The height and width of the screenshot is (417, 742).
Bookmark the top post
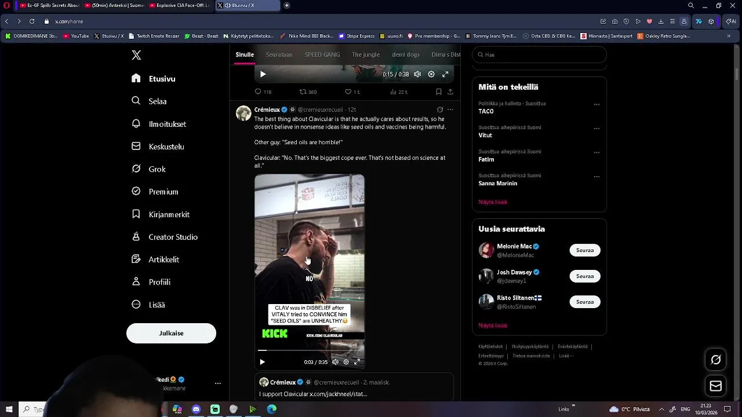click(x=439, y=92)
